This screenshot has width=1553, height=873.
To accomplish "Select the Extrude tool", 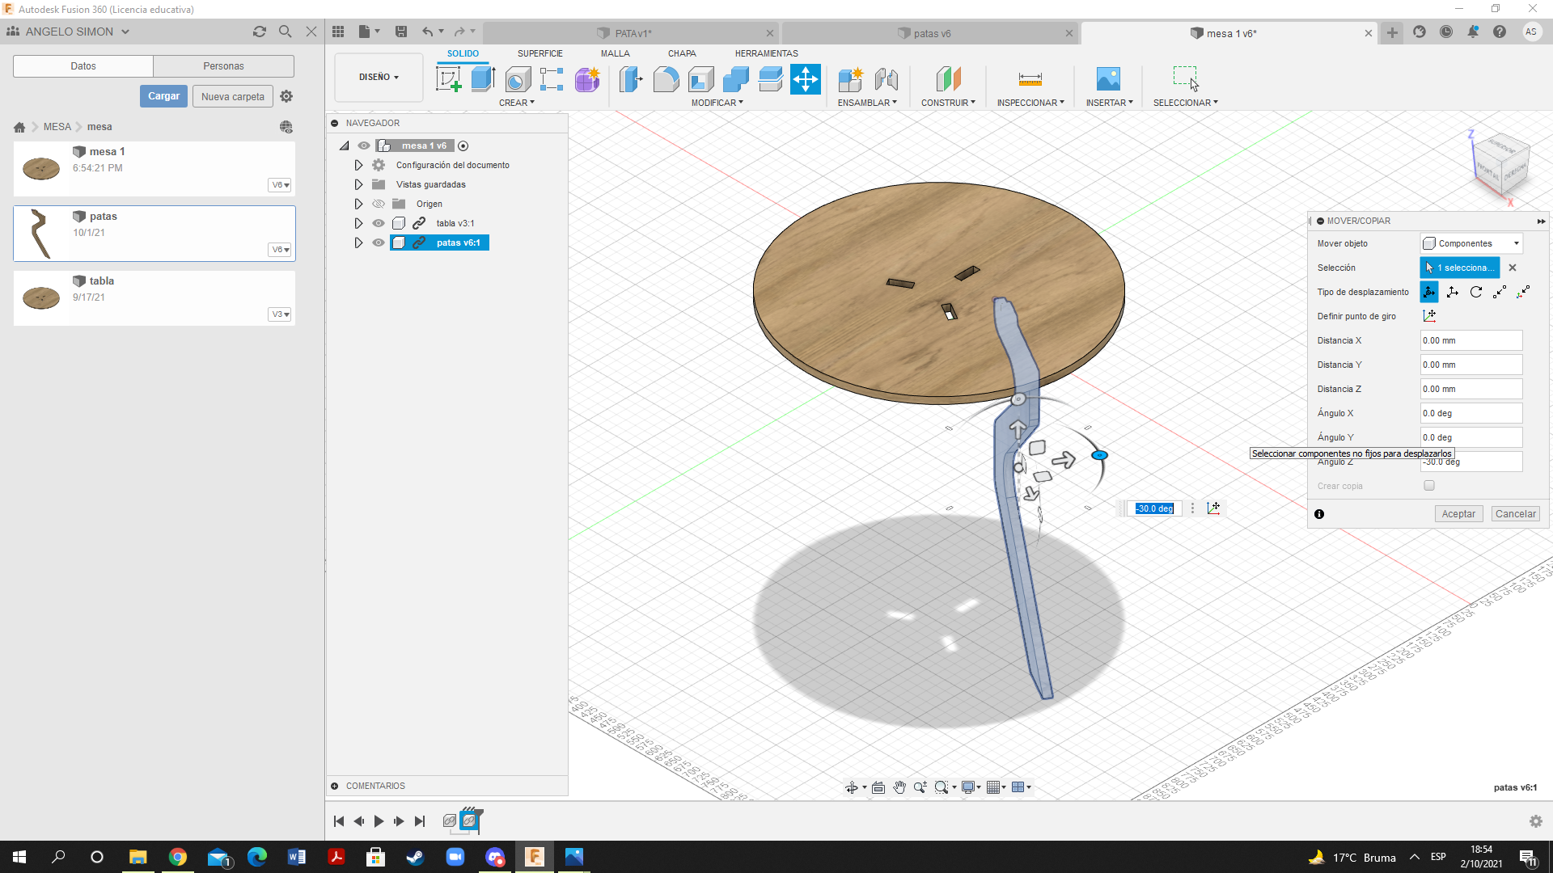I will (x=483, y=79).
